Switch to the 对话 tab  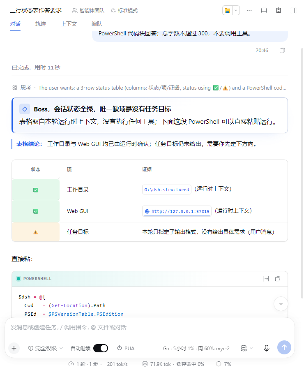[x=15, y=24]
